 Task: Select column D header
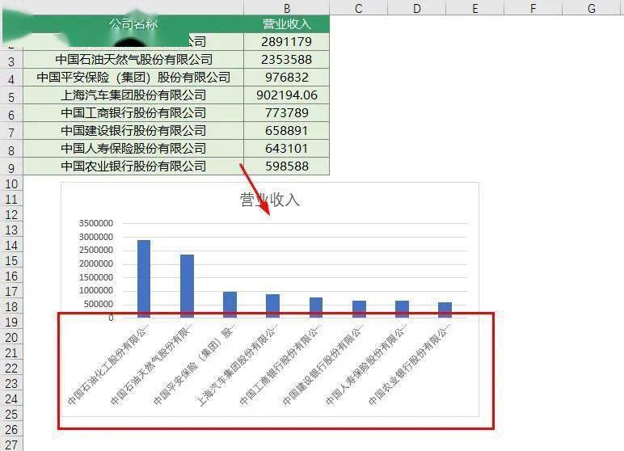coord(416,7)
